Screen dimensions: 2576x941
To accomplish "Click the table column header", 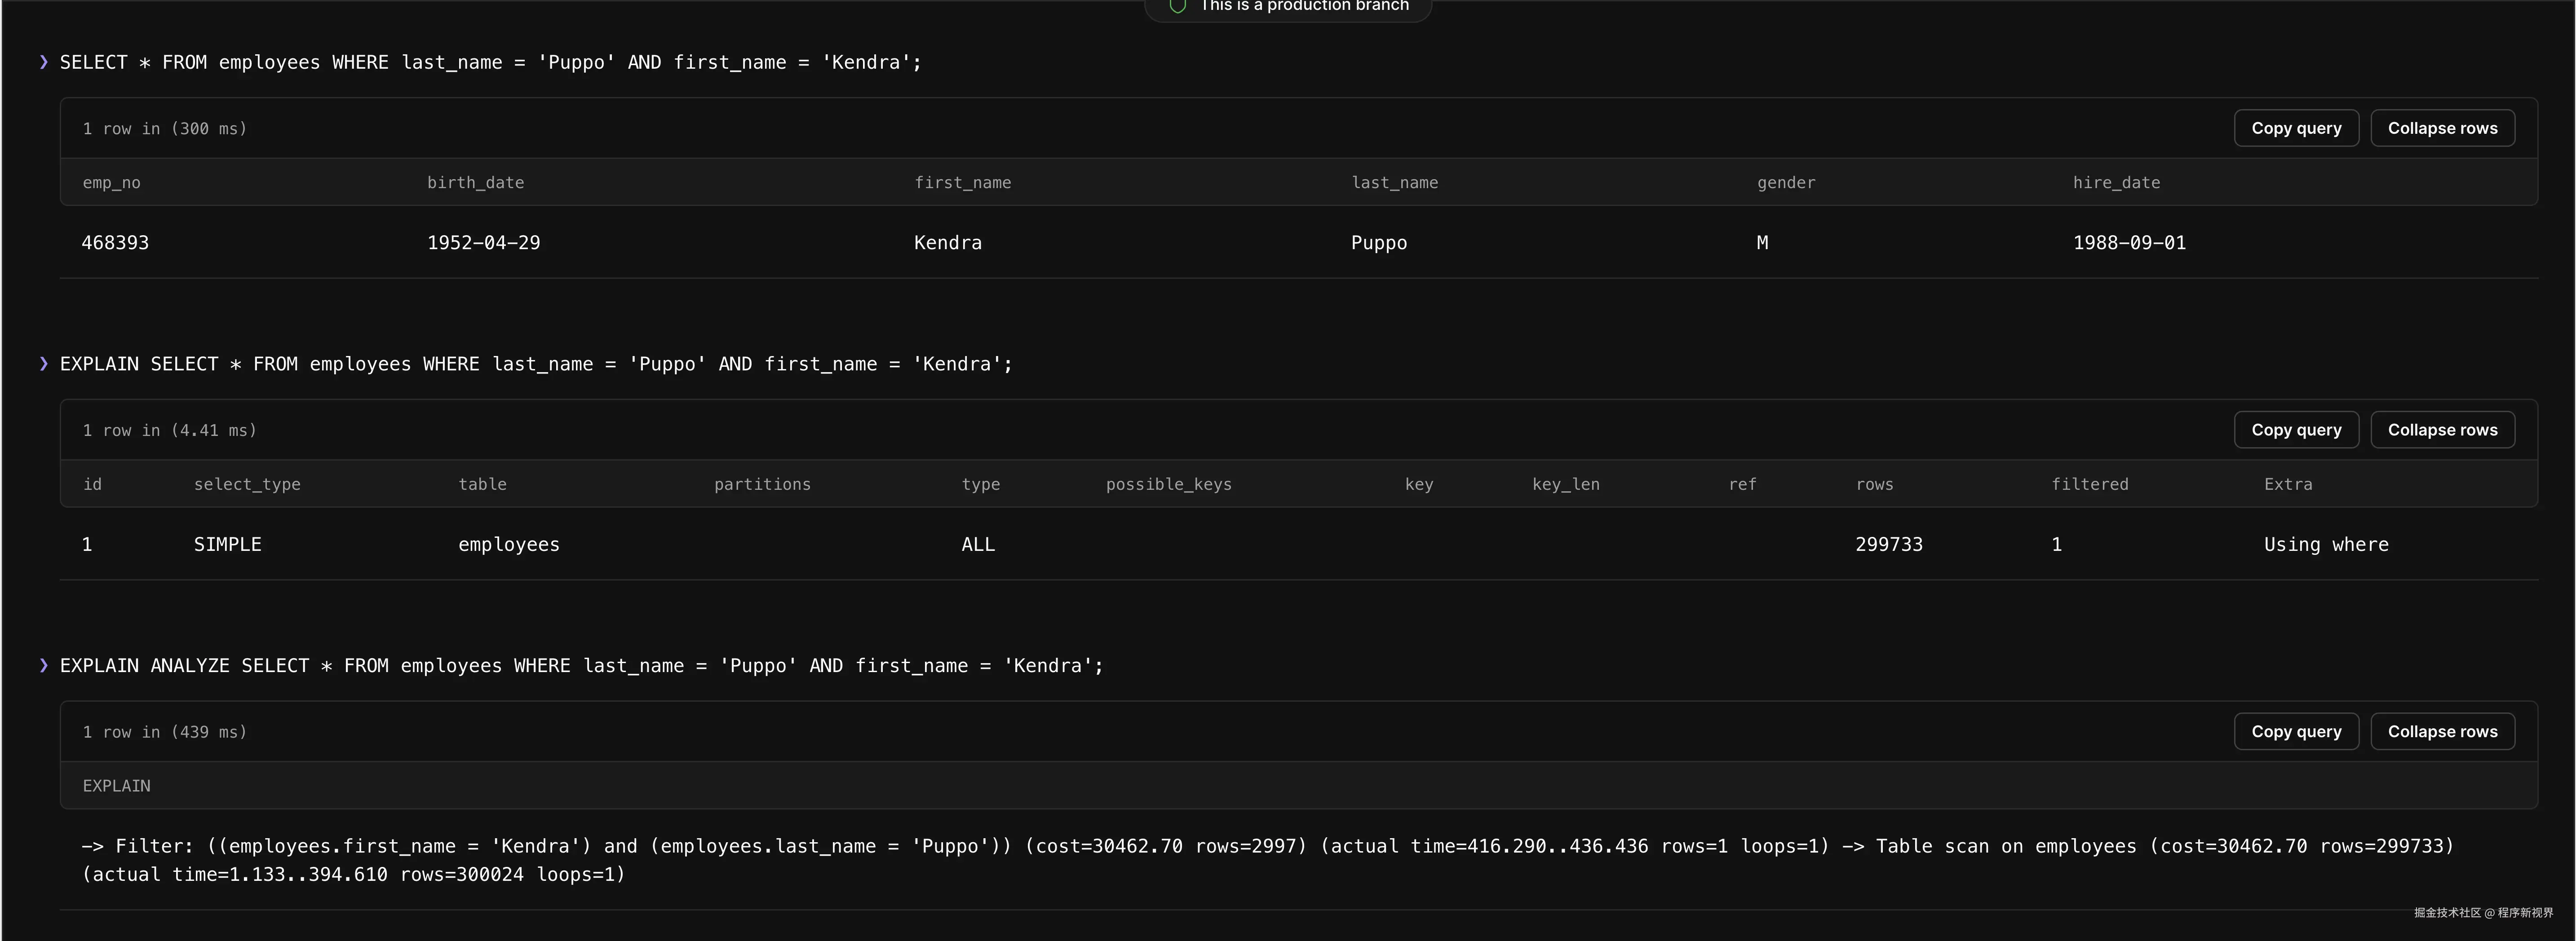I will pyautogui.click(x=482, y=484).
